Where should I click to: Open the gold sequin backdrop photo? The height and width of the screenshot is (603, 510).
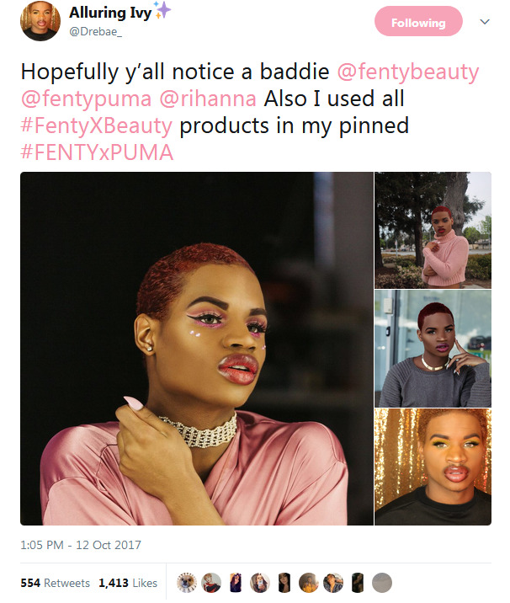pyautogui.click(x=433, y=467)
